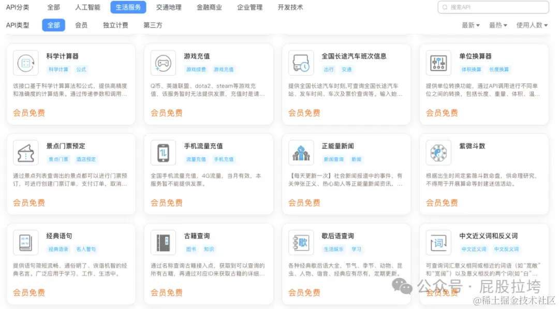The image size is (559, 309).
Task: Expand the 最热 sort dropdown
Action: point(498,24)
